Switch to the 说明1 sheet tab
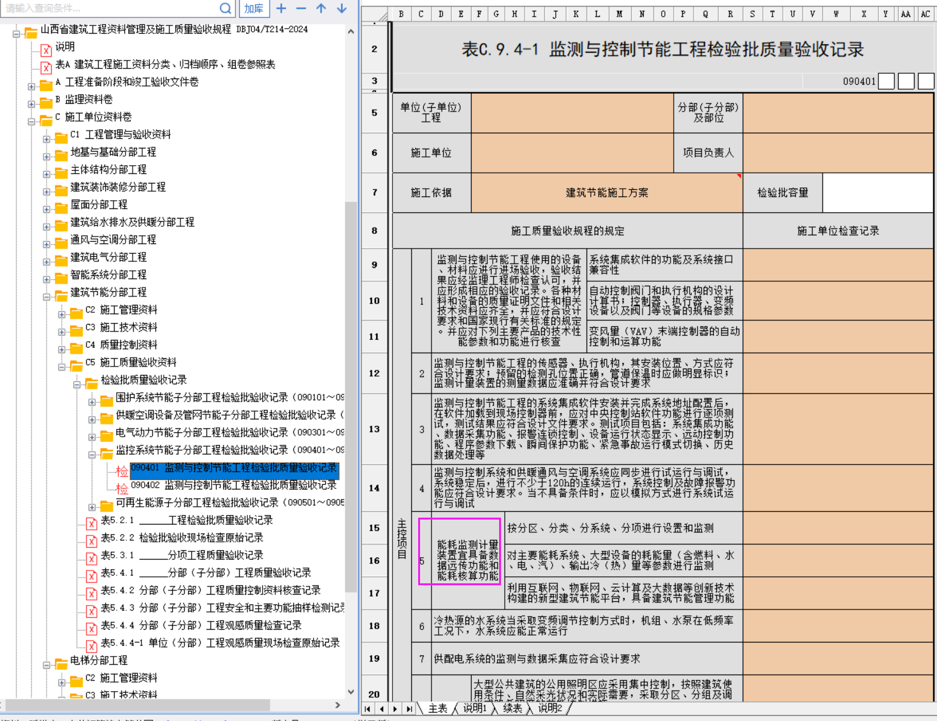 475,708
